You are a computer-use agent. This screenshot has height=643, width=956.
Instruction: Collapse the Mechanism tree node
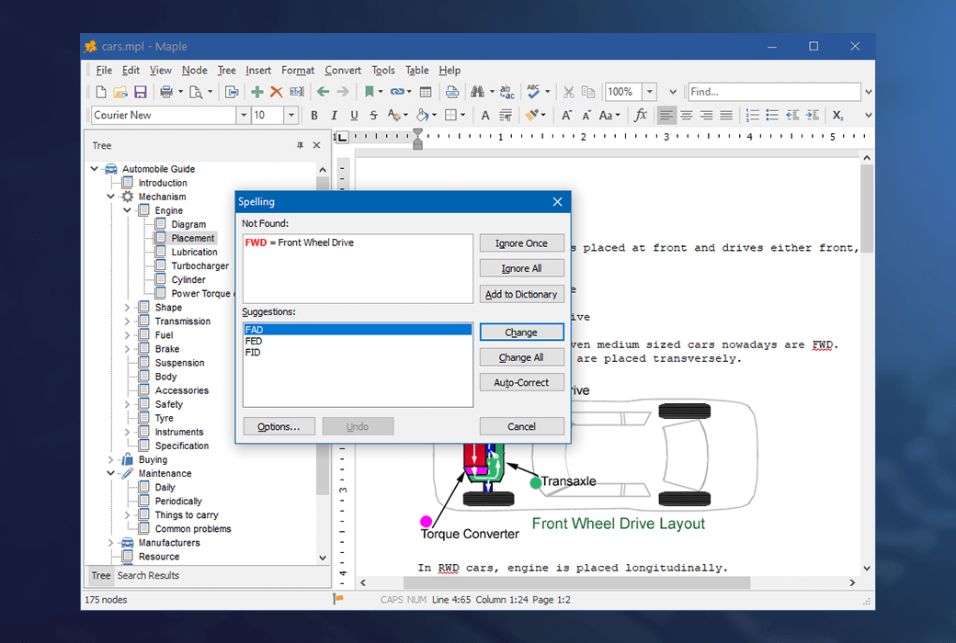(110, 197)
